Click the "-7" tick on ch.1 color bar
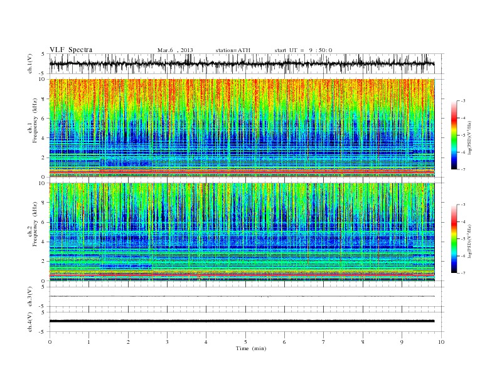The height and width of the screenshot is (384, 497). (462, 169)
